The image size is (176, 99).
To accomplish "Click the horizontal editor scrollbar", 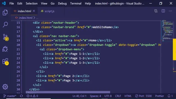I will [x=68, y=92].
